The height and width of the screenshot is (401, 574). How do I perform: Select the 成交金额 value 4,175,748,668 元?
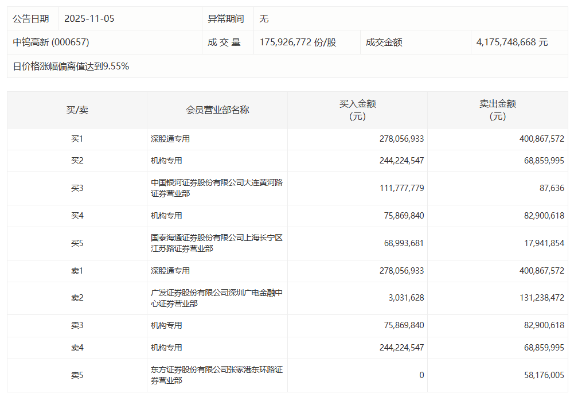[511, 42]
